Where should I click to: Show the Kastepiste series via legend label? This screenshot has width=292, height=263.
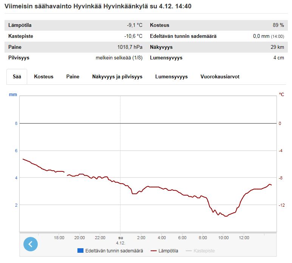click(x=204, y=251)
